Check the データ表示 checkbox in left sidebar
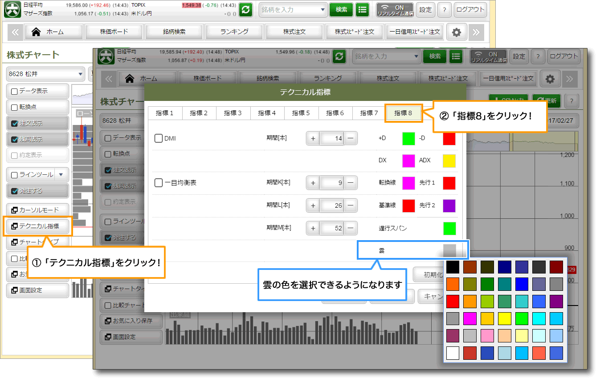Image resolution: width=596 pixels, height=378 pixels. [x=14, y=91]
